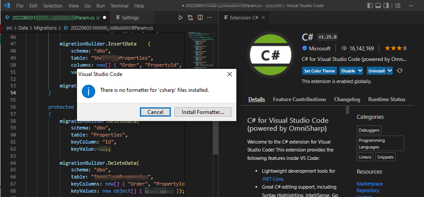Open the View menu
424x197 pixels.
coord(73,6)
